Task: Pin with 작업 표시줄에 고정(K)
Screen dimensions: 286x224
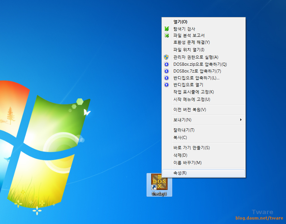Action: click(203, 92)
